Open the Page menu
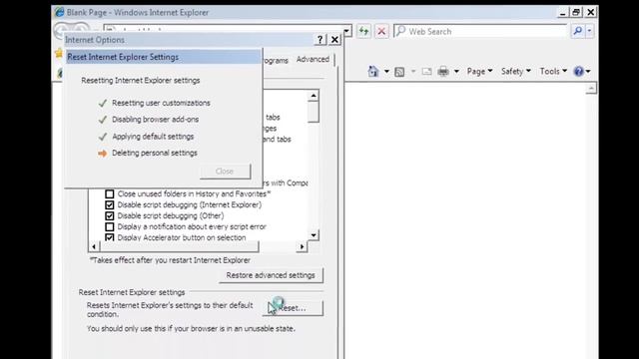The image size is (639, 359). coord(479,71)
